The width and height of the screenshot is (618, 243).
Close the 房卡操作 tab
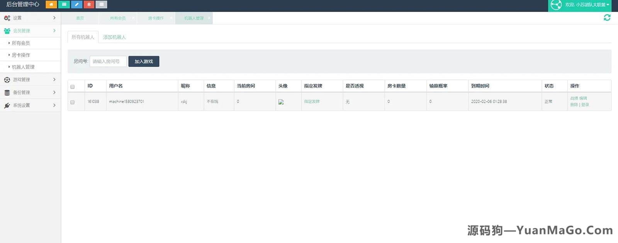[x=171, y=18]
